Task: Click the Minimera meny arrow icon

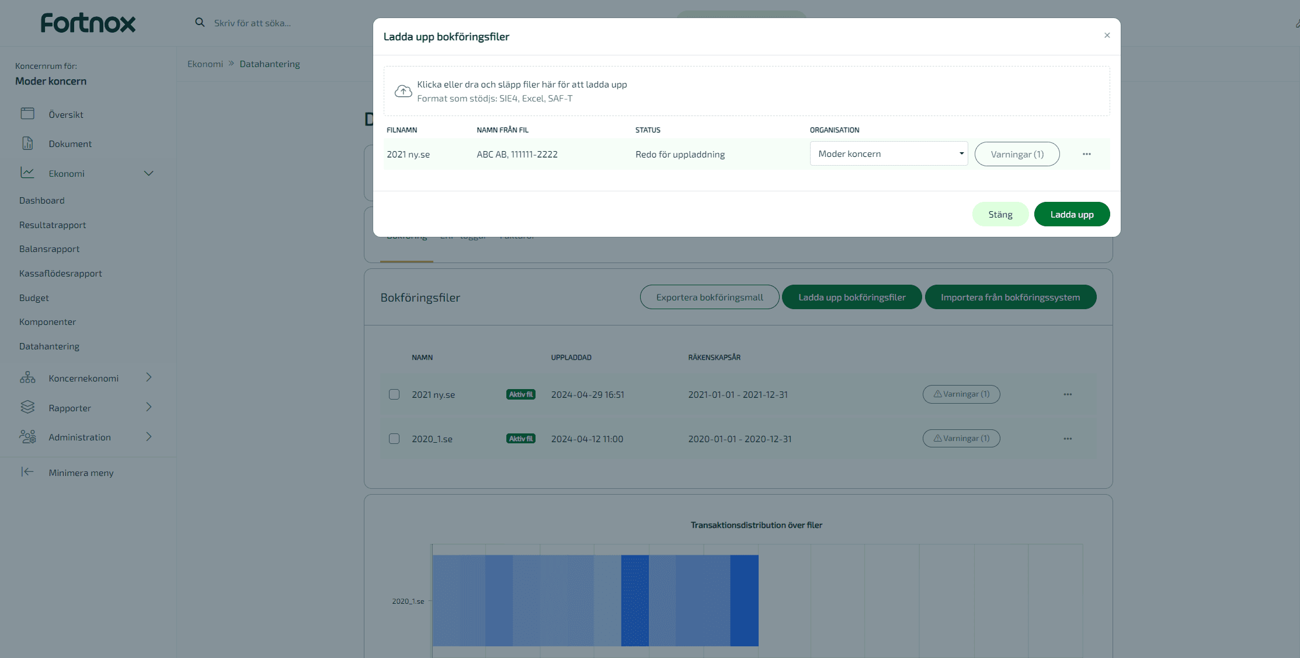Action: click(x=27, y=472)
